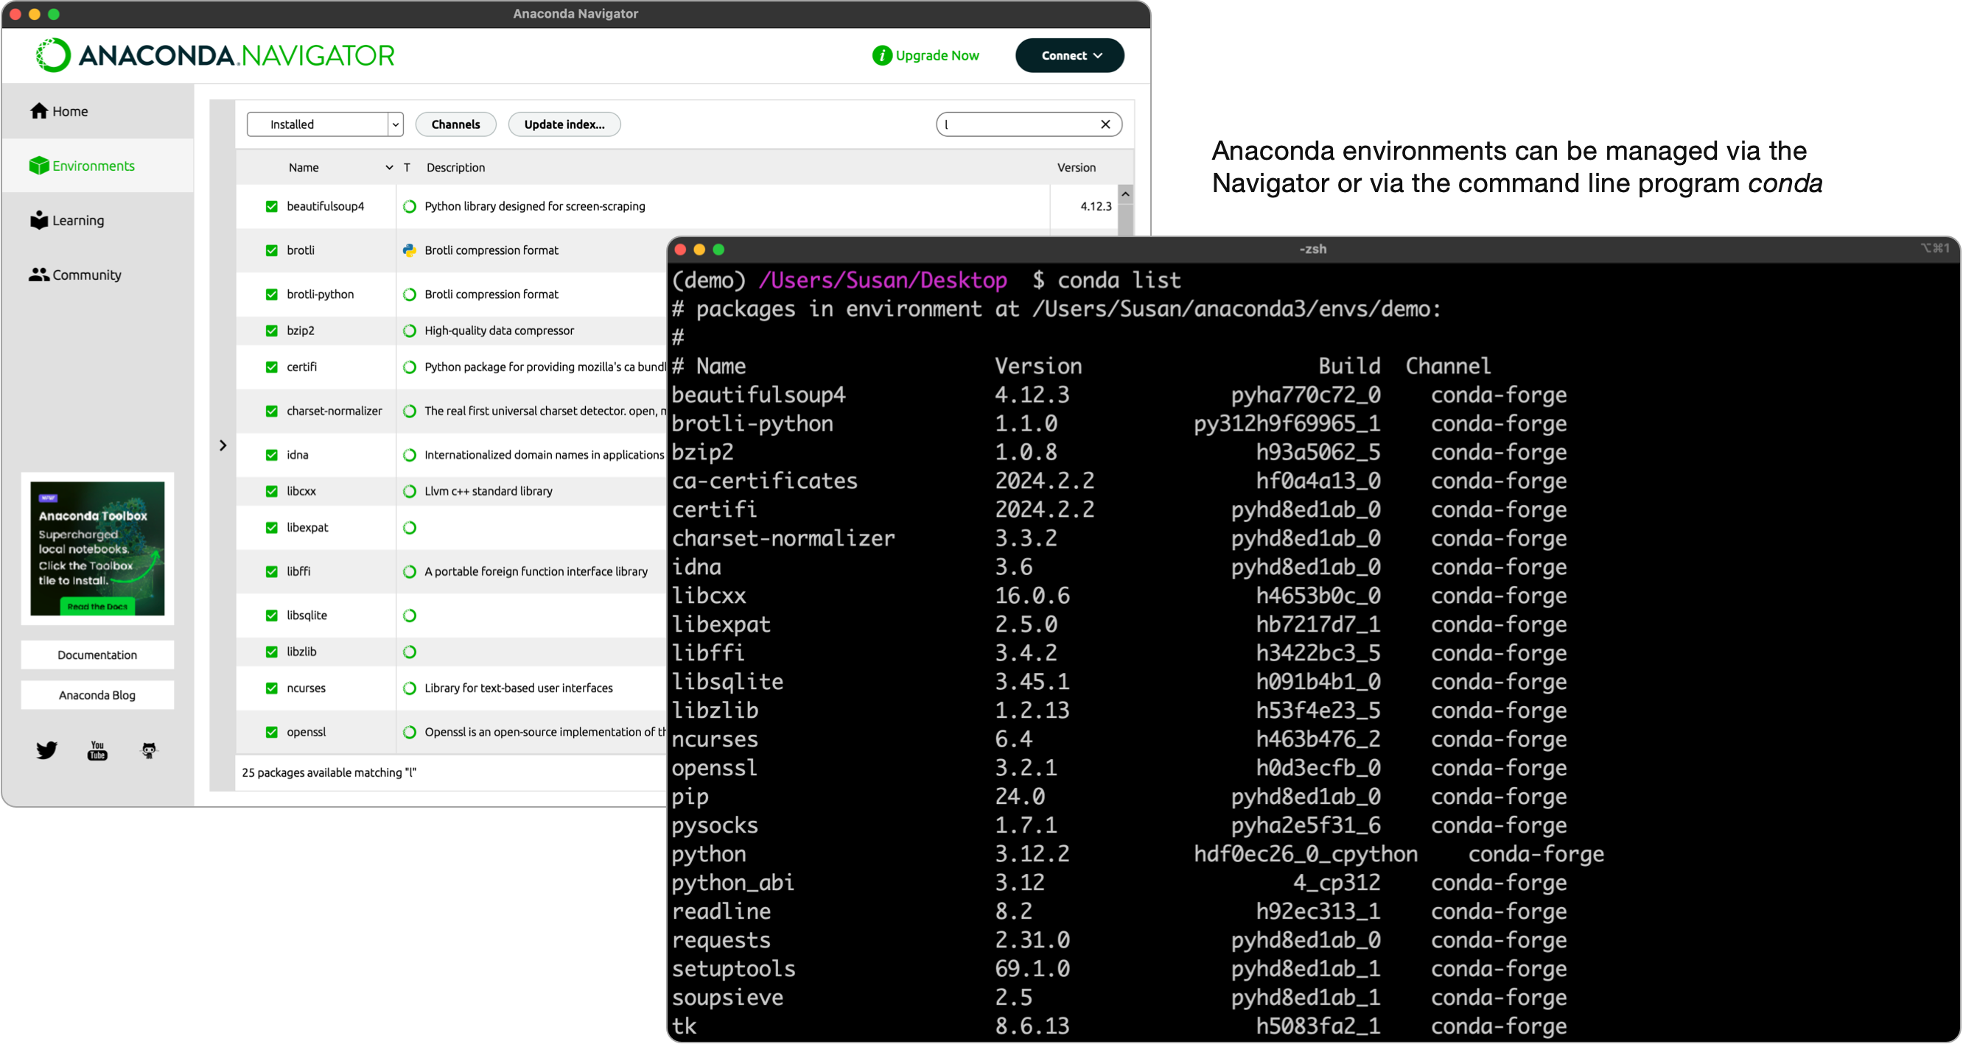
Task: Toggle the beautifulsoup4 installed checkbox
Action: (269, 205)
